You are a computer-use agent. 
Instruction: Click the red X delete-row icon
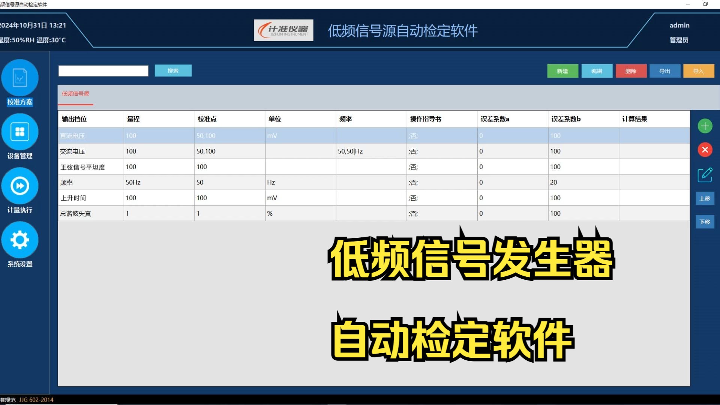click(705, 150)
